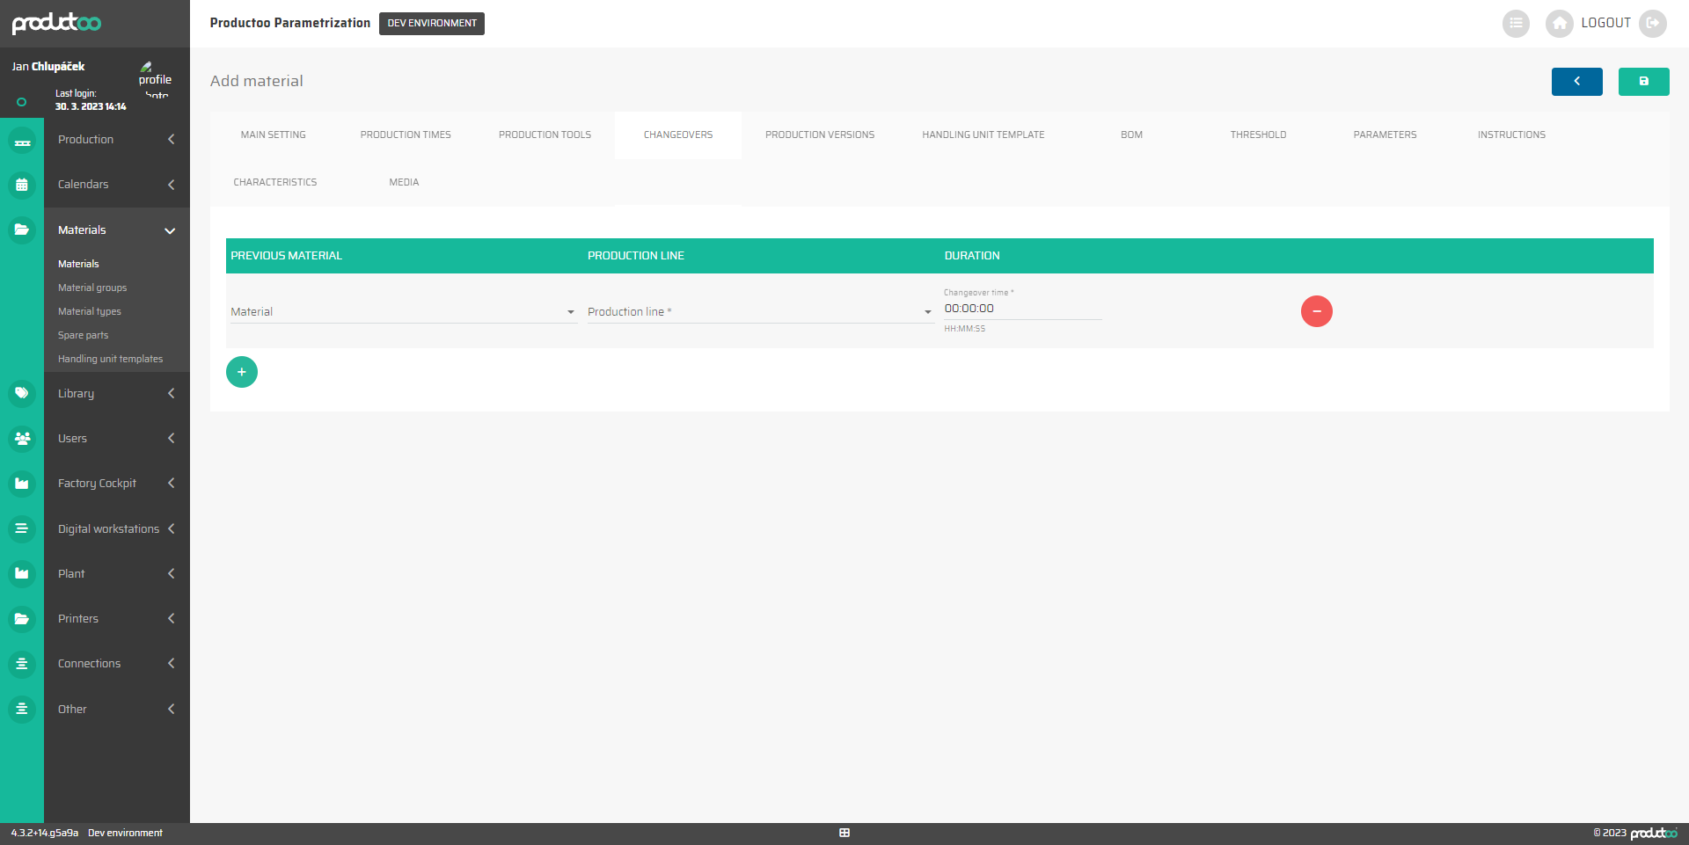Click the home icon in top bar

(1559, 23)
